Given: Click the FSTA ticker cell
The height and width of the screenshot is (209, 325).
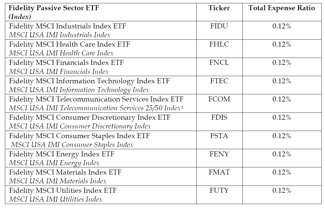Looking at the screenshot, I should pos(219,136).
